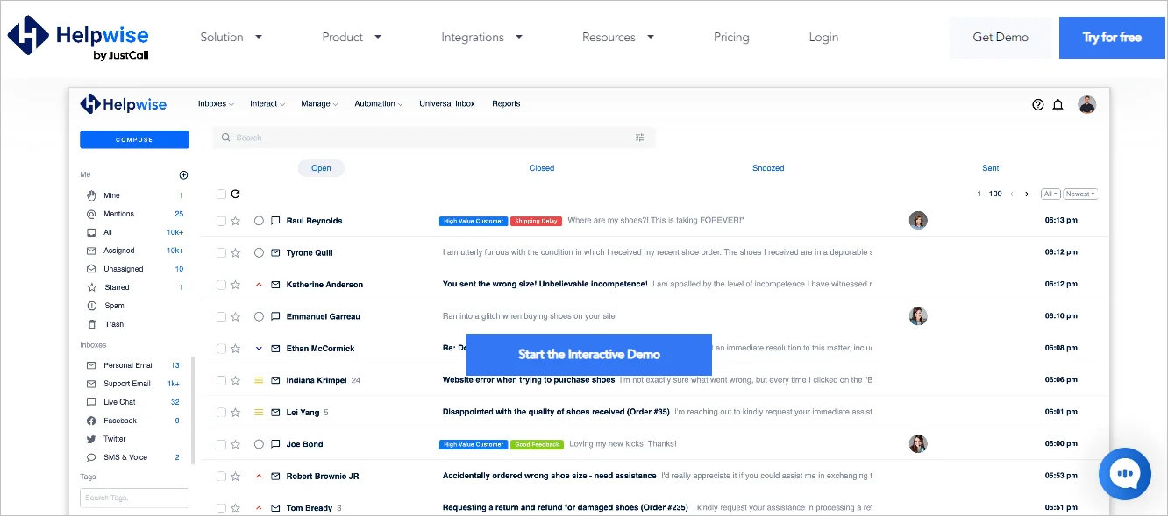Open the Login link

point(823,37)
